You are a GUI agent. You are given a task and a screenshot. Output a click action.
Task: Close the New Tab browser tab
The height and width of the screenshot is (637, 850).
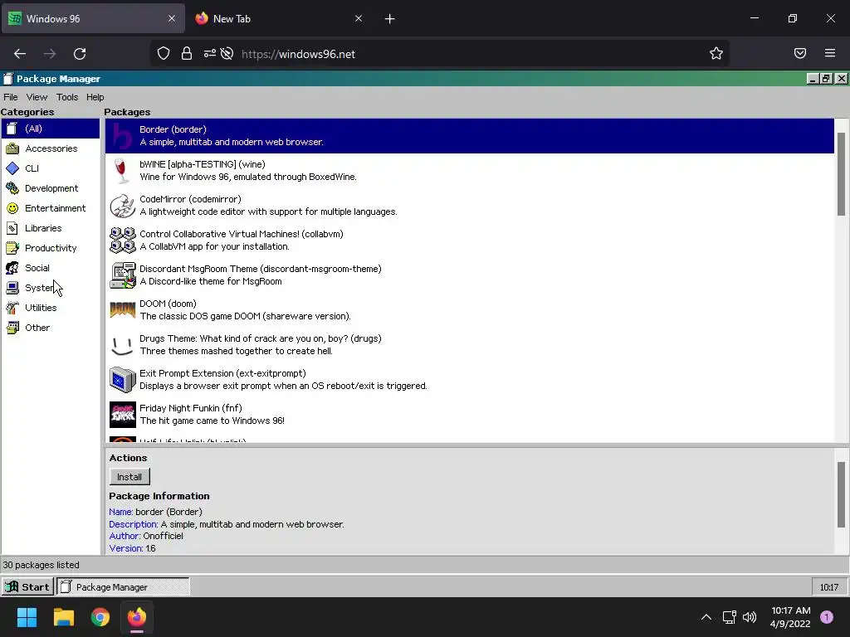(x=359, y=19)
